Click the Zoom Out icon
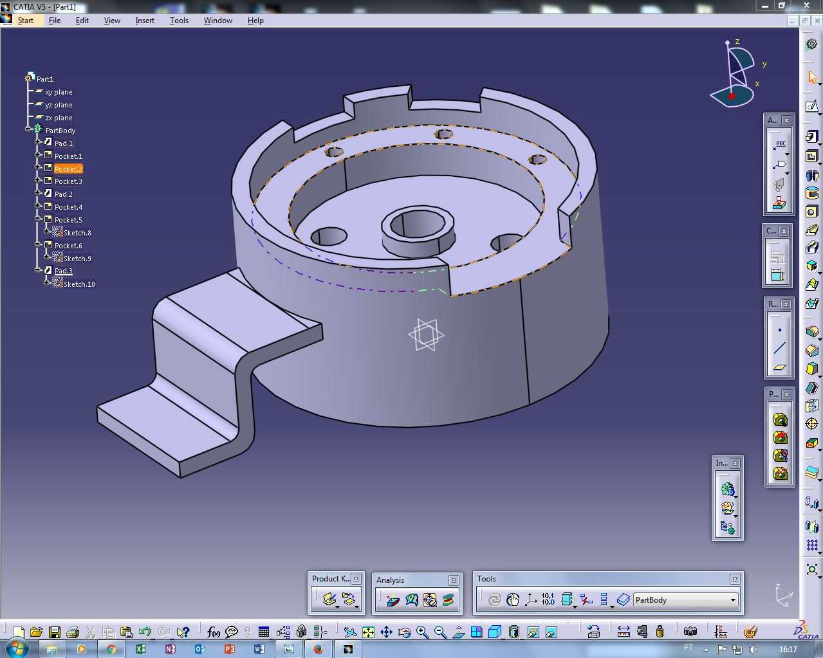 tap(440, 632)
